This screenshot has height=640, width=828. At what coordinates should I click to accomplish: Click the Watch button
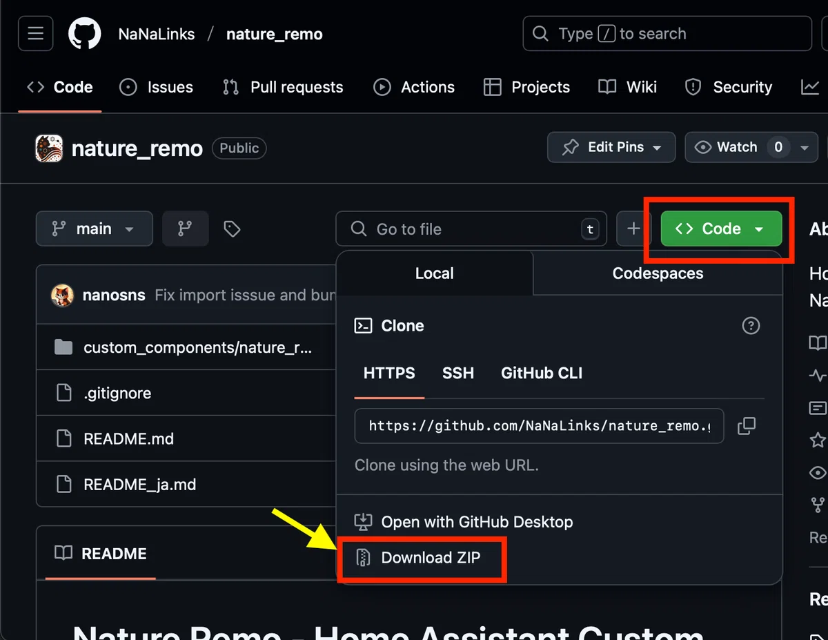coord(737,147)
